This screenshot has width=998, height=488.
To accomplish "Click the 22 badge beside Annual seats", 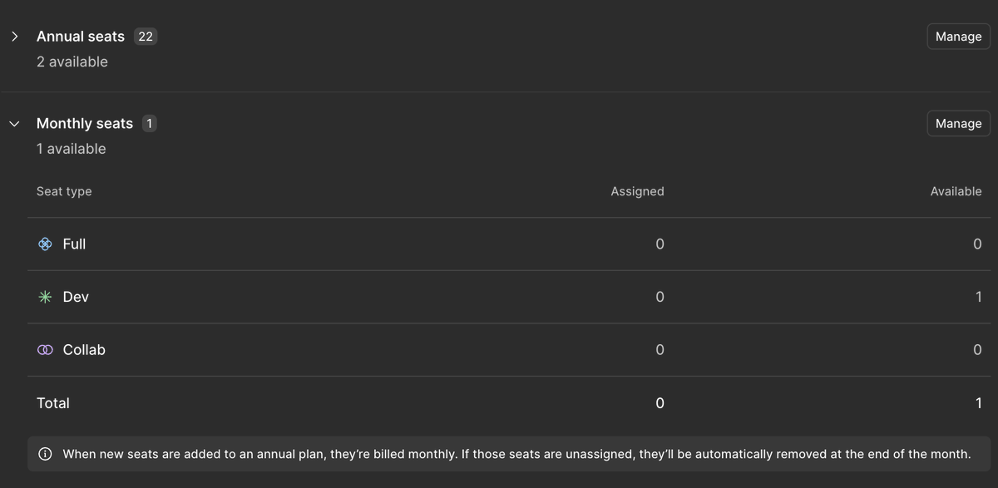I will coord(146,37).
